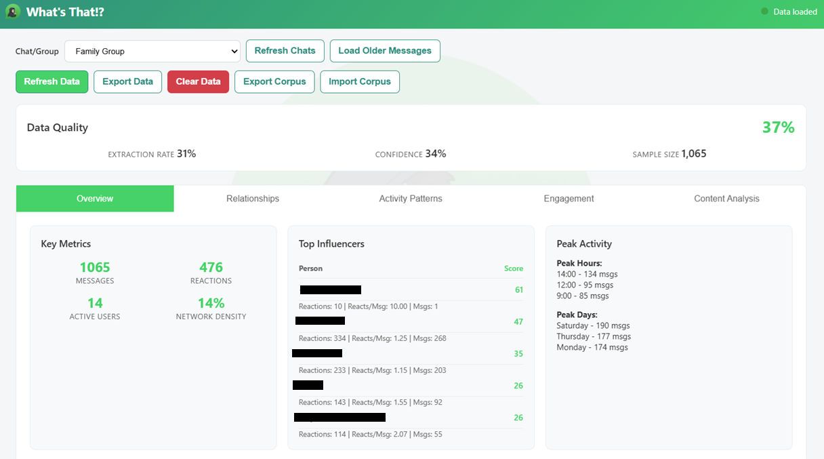
Task: Click the Import Corpus button
Action: (360, 81)
